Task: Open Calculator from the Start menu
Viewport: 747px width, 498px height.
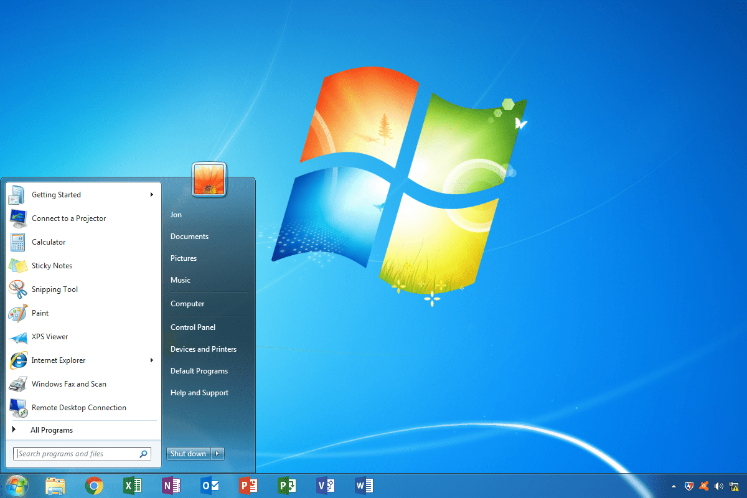Action: point(48,242)
